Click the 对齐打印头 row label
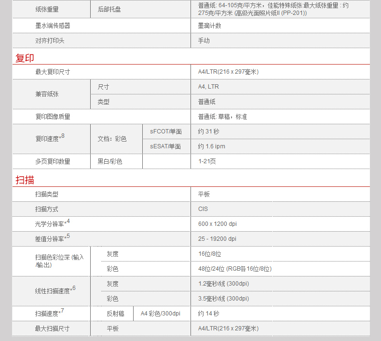 (50, 41)
